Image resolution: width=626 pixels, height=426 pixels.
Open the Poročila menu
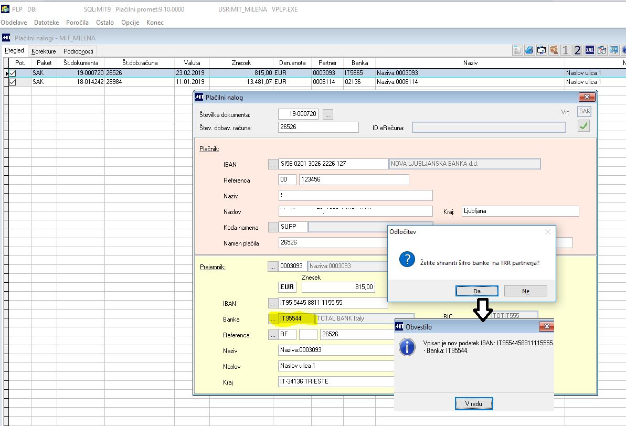77,23
